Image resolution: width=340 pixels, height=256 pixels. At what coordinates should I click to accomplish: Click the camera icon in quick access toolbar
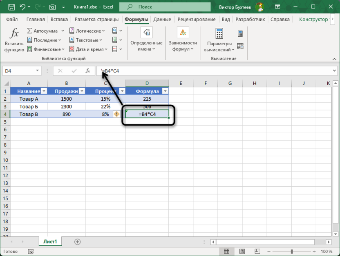(x=52, y=7)
